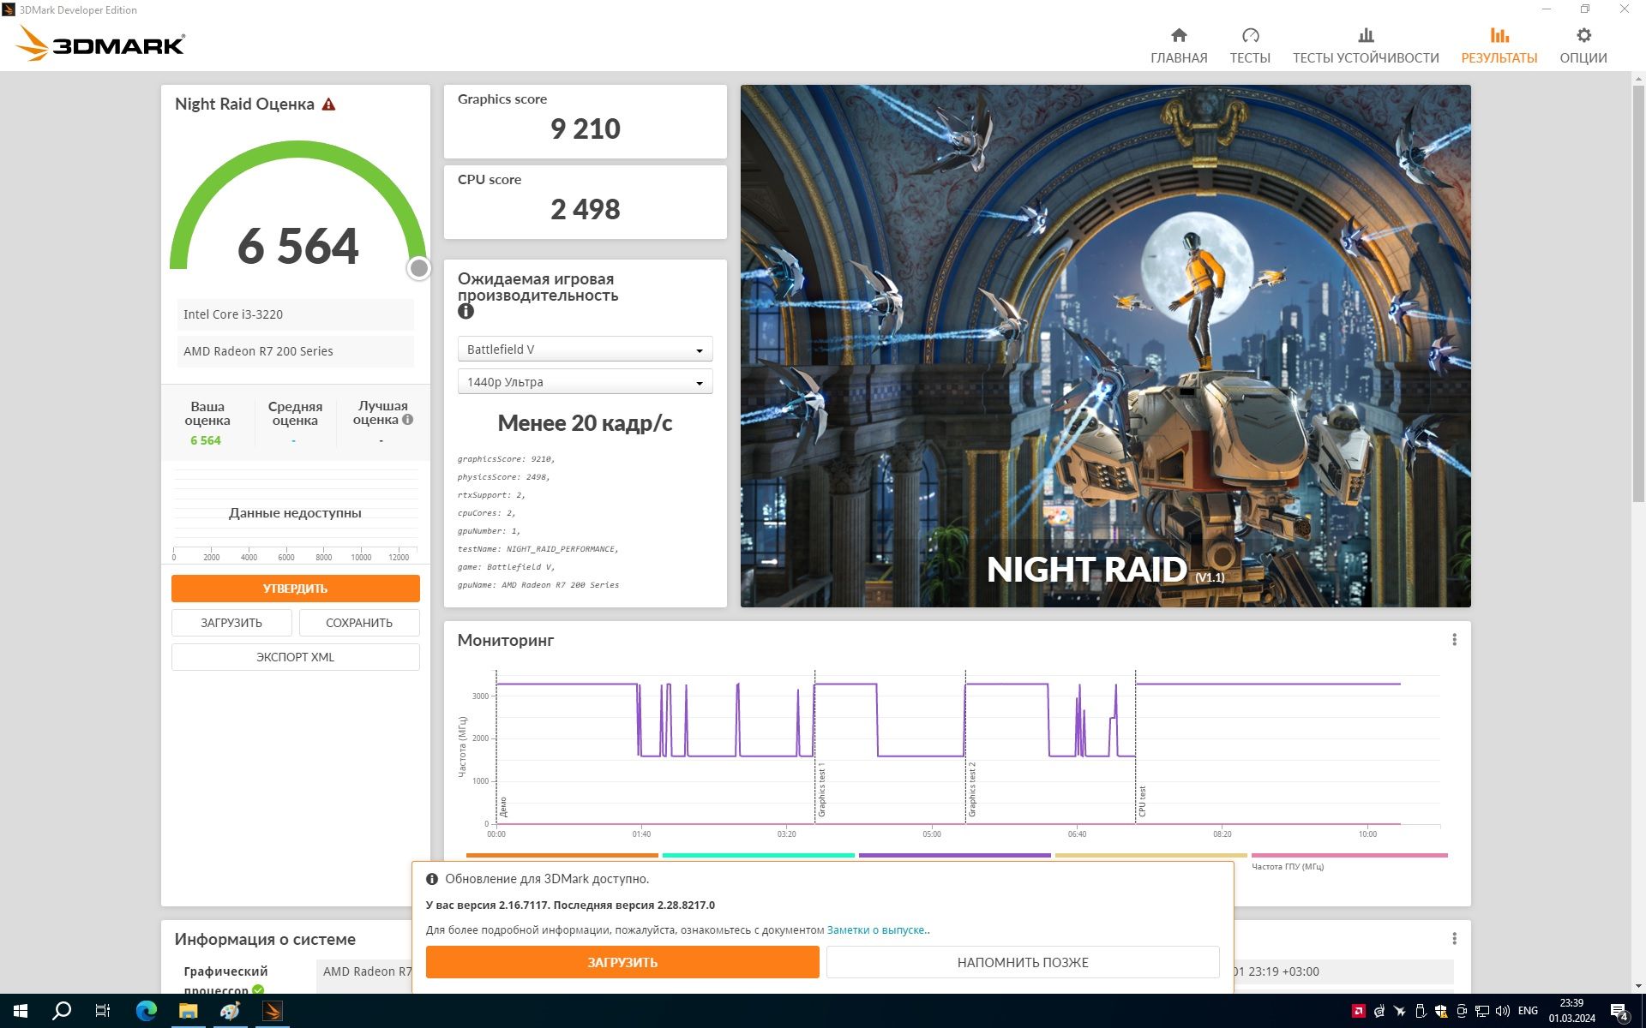Launch Microsoft Edge from the taskbar
Image resolution: width=1646 pixels, height=1028 pixels.
point(147,1011)
